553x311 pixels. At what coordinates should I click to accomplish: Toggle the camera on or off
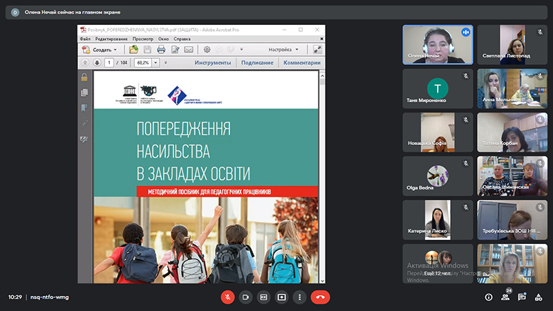pos(246,297)
